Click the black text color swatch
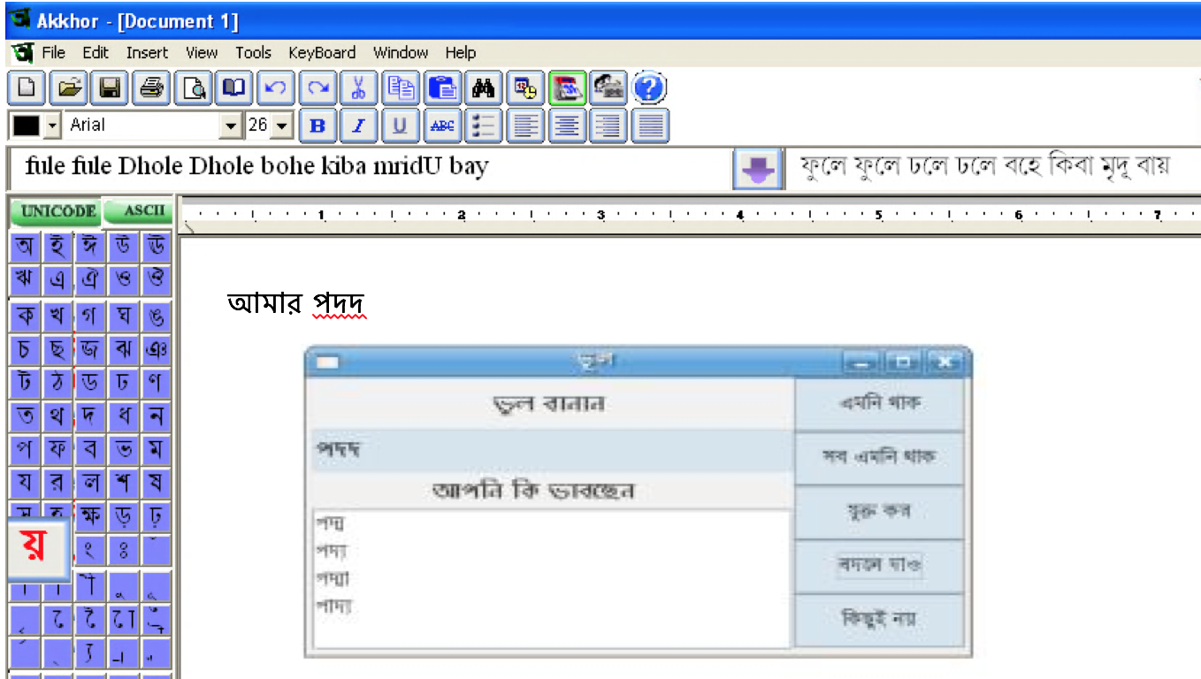 coord(26,126)
